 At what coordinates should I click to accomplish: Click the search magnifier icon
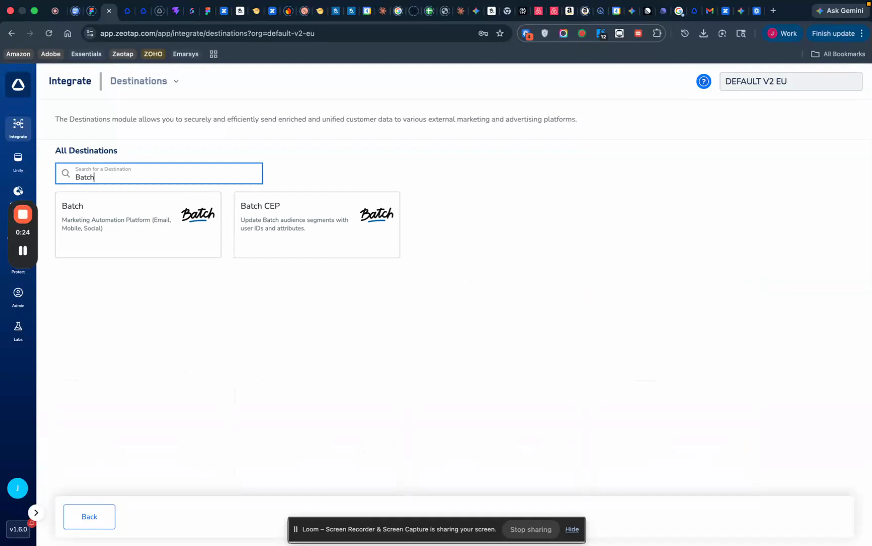pyautogui.click(x=66, y=173)
